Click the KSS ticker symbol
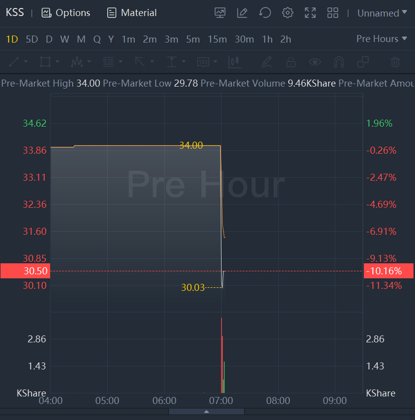The width and height of the screenshot is (415, 420). [x=15, y=13]
